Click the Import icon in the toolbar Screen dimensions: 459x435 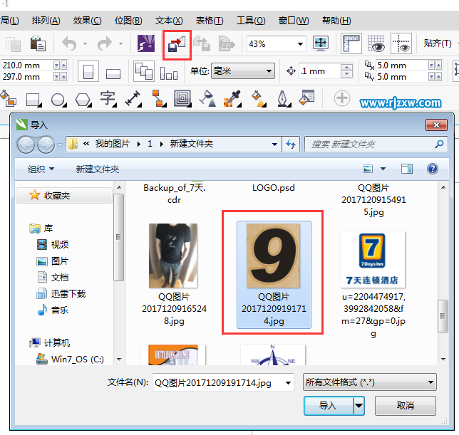(x=177, y=44)
